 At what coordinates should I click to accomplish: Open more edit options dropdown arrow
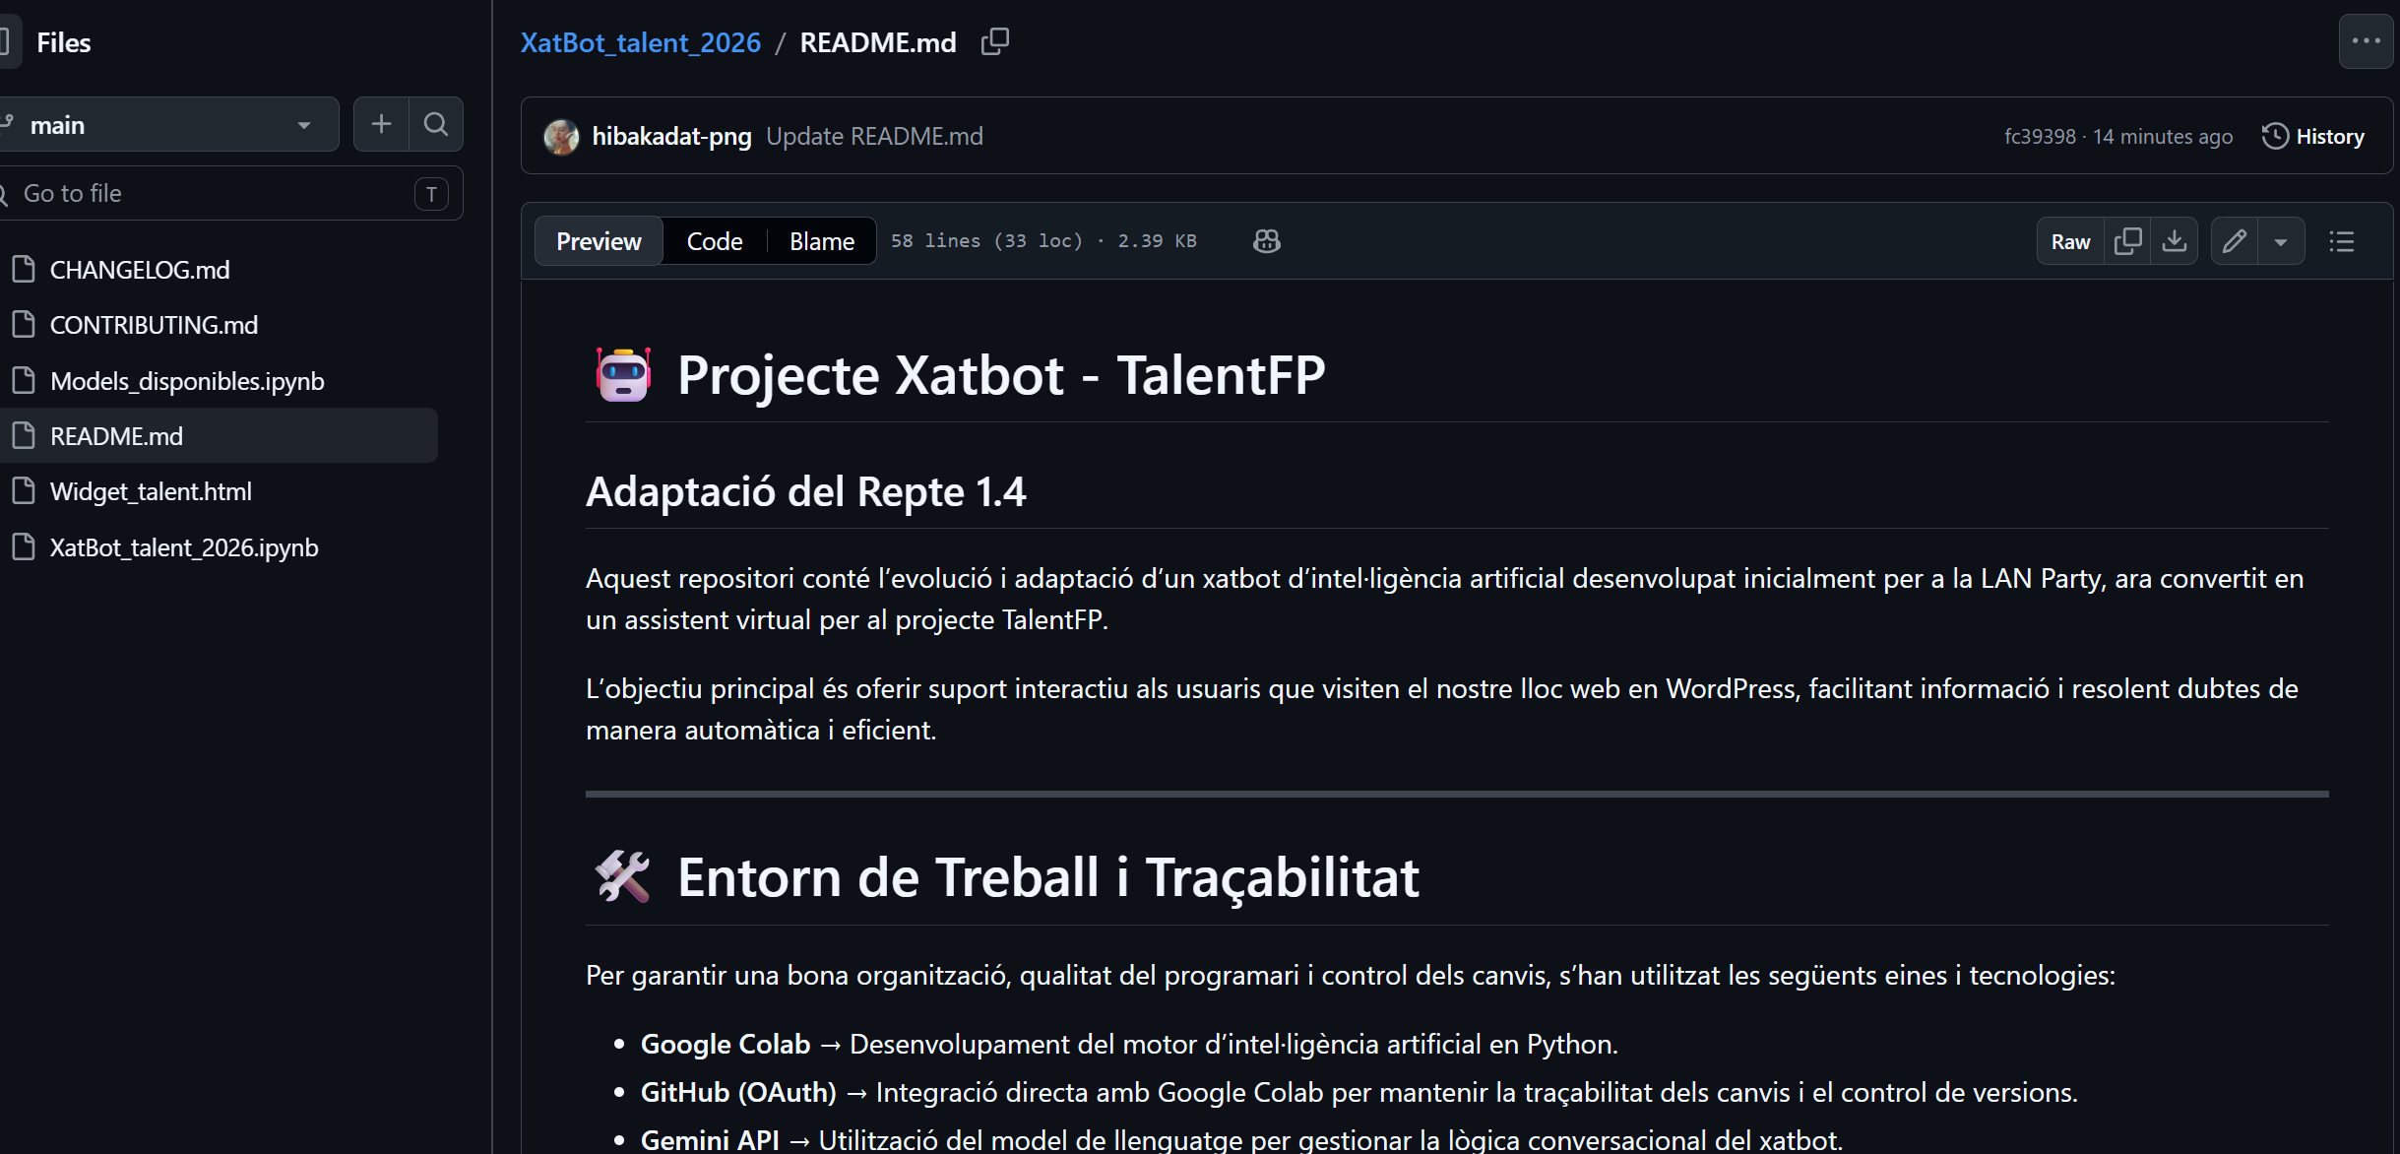(2281, 241)
